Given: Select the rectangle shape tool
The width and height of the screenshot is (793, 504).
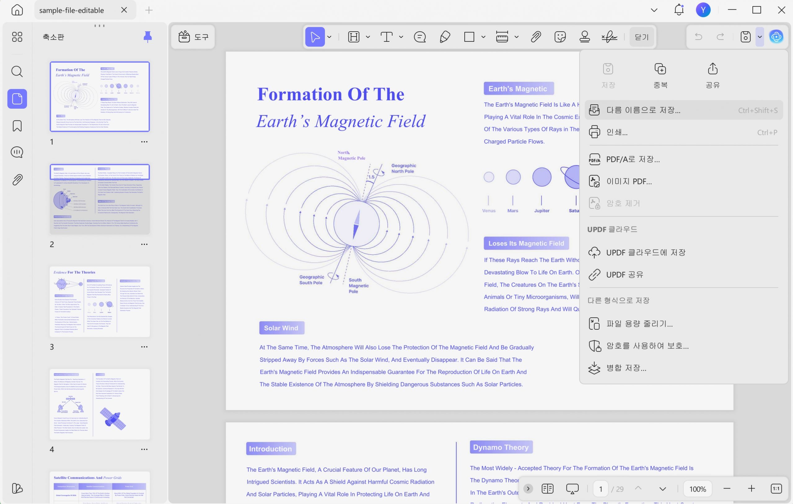Looking at the screenshot, I should click(x=469, y=37).
